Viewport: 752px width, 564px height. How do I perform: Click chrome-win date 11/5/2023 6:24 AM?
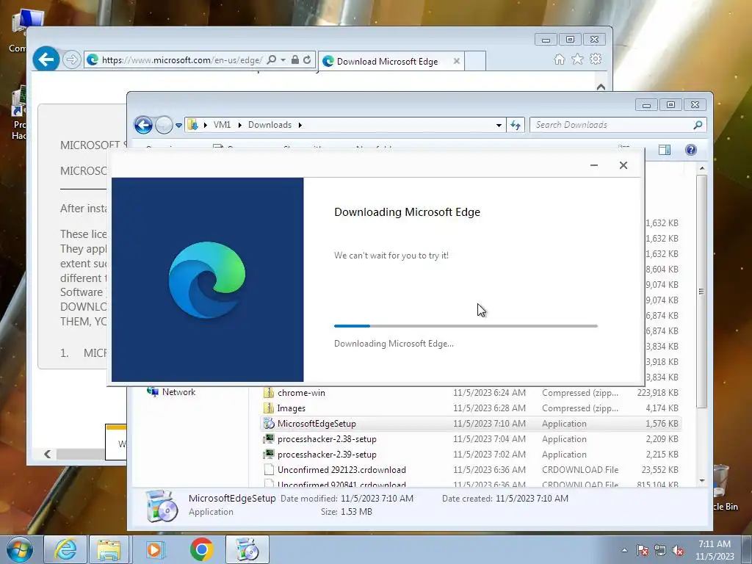[x=489, y=393]
